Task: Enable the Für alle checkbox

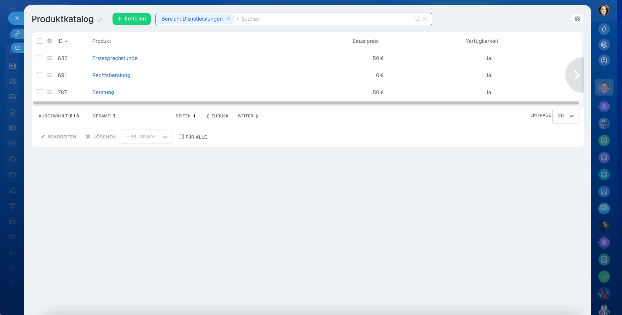Action: tap(181, 137)
